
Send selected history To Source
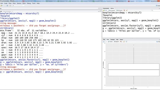coord(119,10)
